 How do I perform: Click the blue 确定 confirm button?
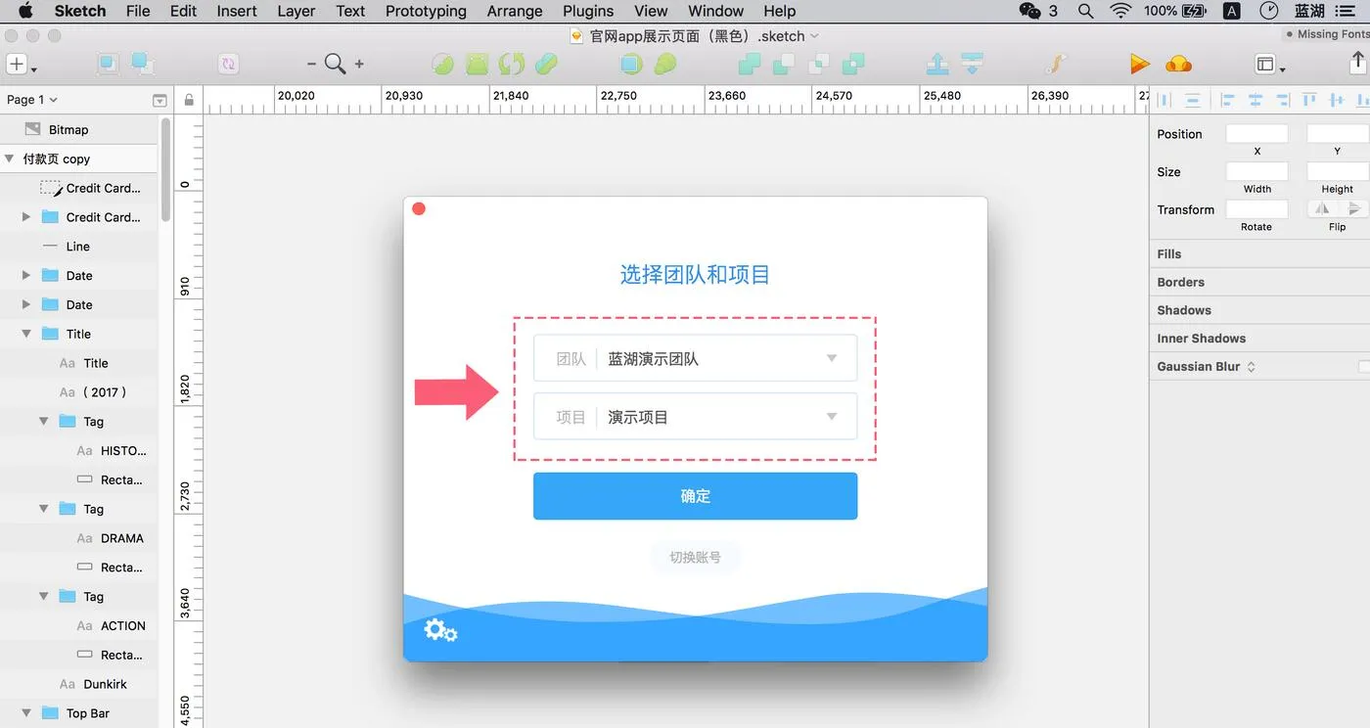click(695, 496)
